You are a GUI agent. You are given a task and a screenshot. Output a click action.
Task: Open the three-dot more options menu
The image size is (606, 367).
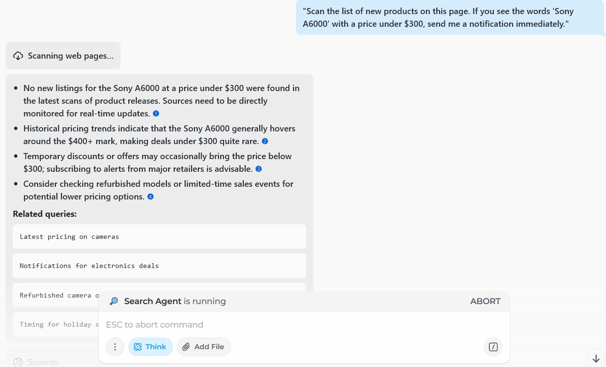[x=115, y=347]
